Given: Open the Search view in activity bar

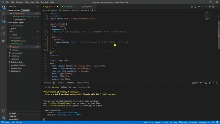Looking at the screenshot, I should coord(3,14).
